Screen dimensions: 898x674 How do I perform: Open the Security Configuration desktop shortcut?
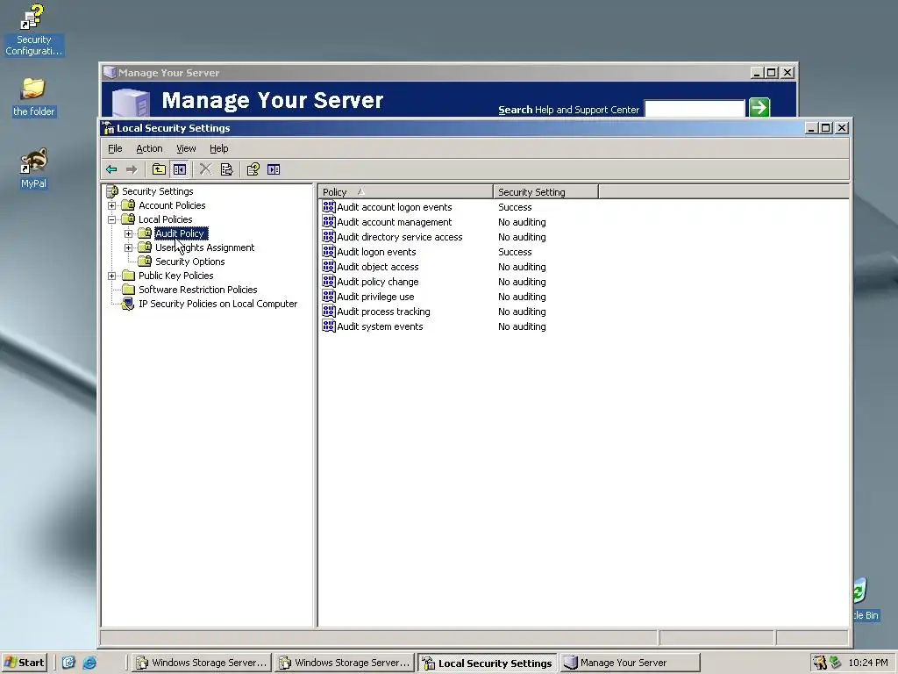click(x=33, y=31)
